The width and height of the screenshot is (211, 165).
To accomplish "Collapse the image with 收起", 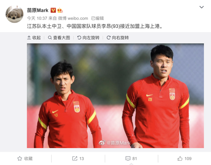I will tap(34, 38).
